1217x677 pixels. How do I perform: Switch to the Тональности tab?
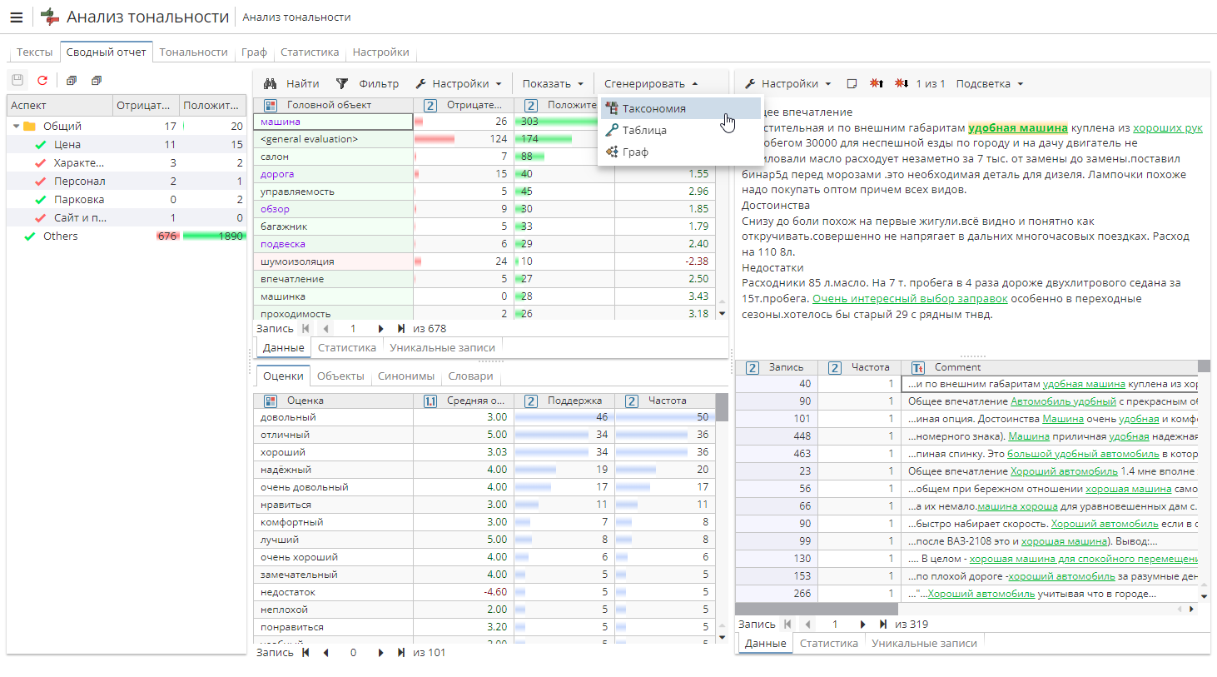[193, 52]
